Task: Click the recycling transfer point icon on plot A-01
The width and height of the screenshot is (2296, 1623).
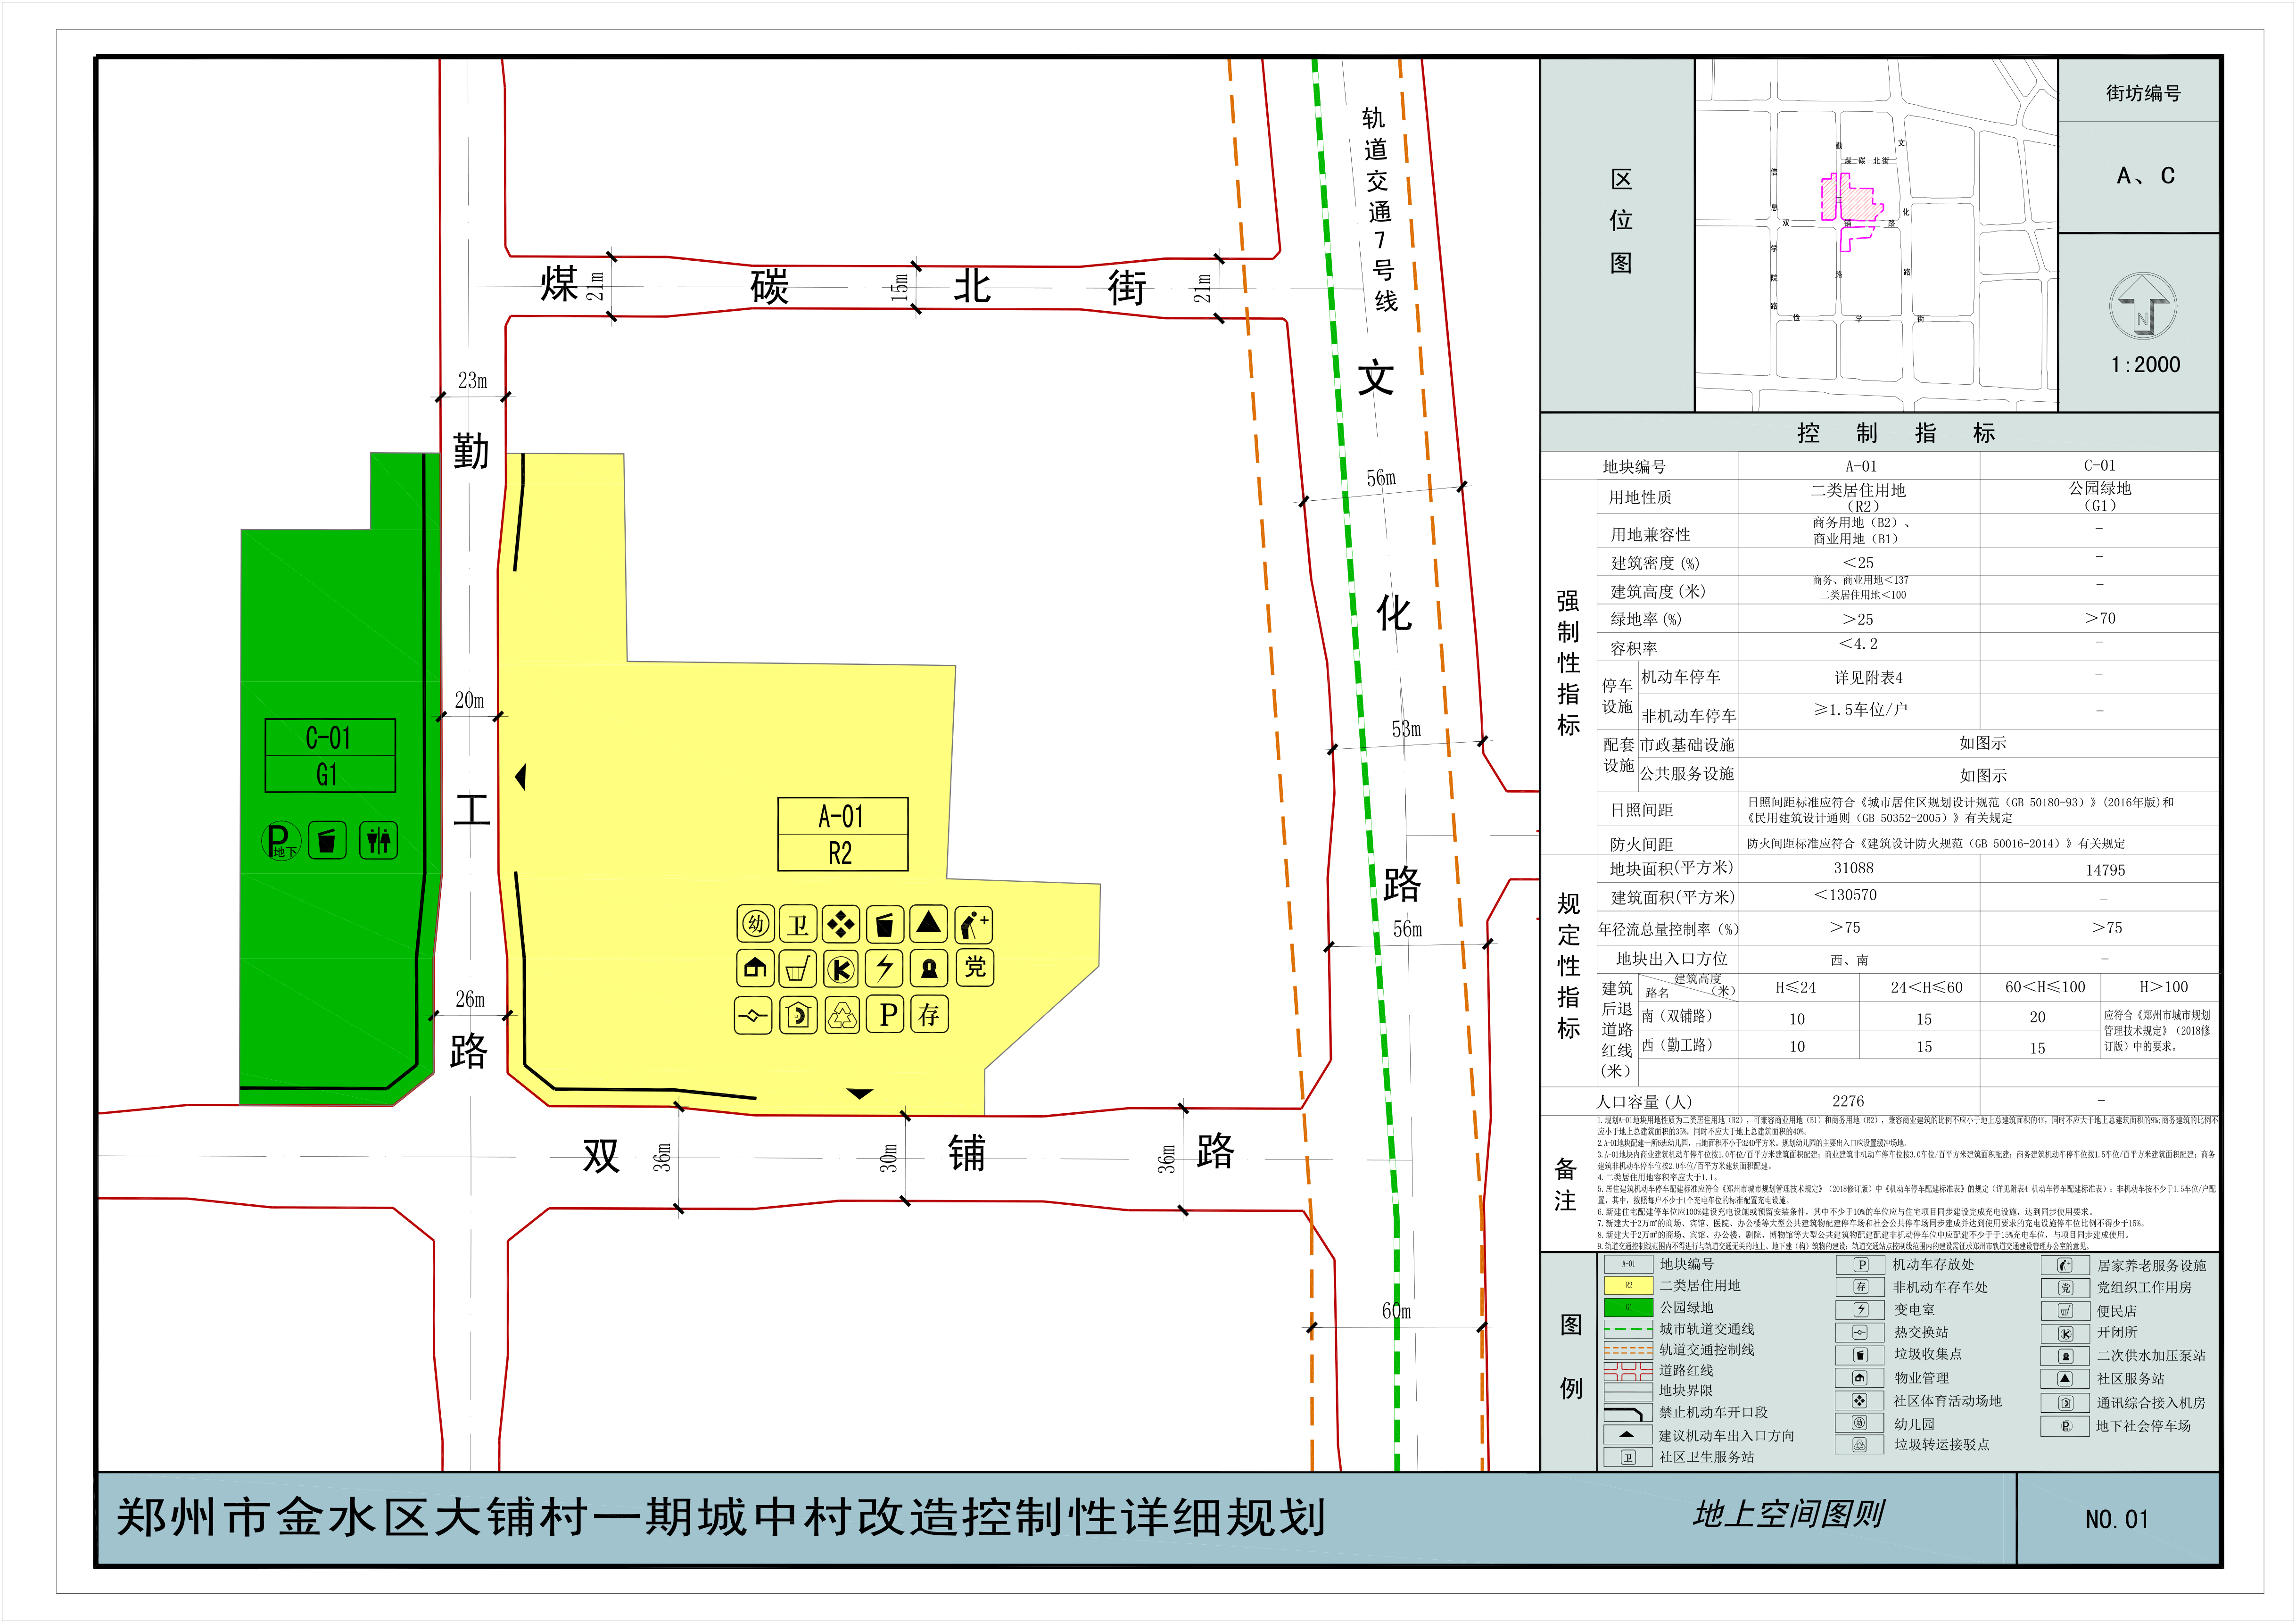Action: 842,1016
